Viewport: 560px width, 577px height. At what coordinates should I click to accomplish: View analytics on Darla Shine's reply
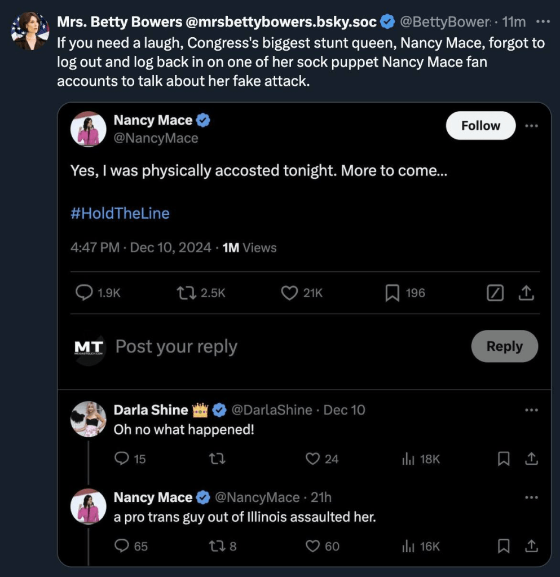[x=408, y=459]
